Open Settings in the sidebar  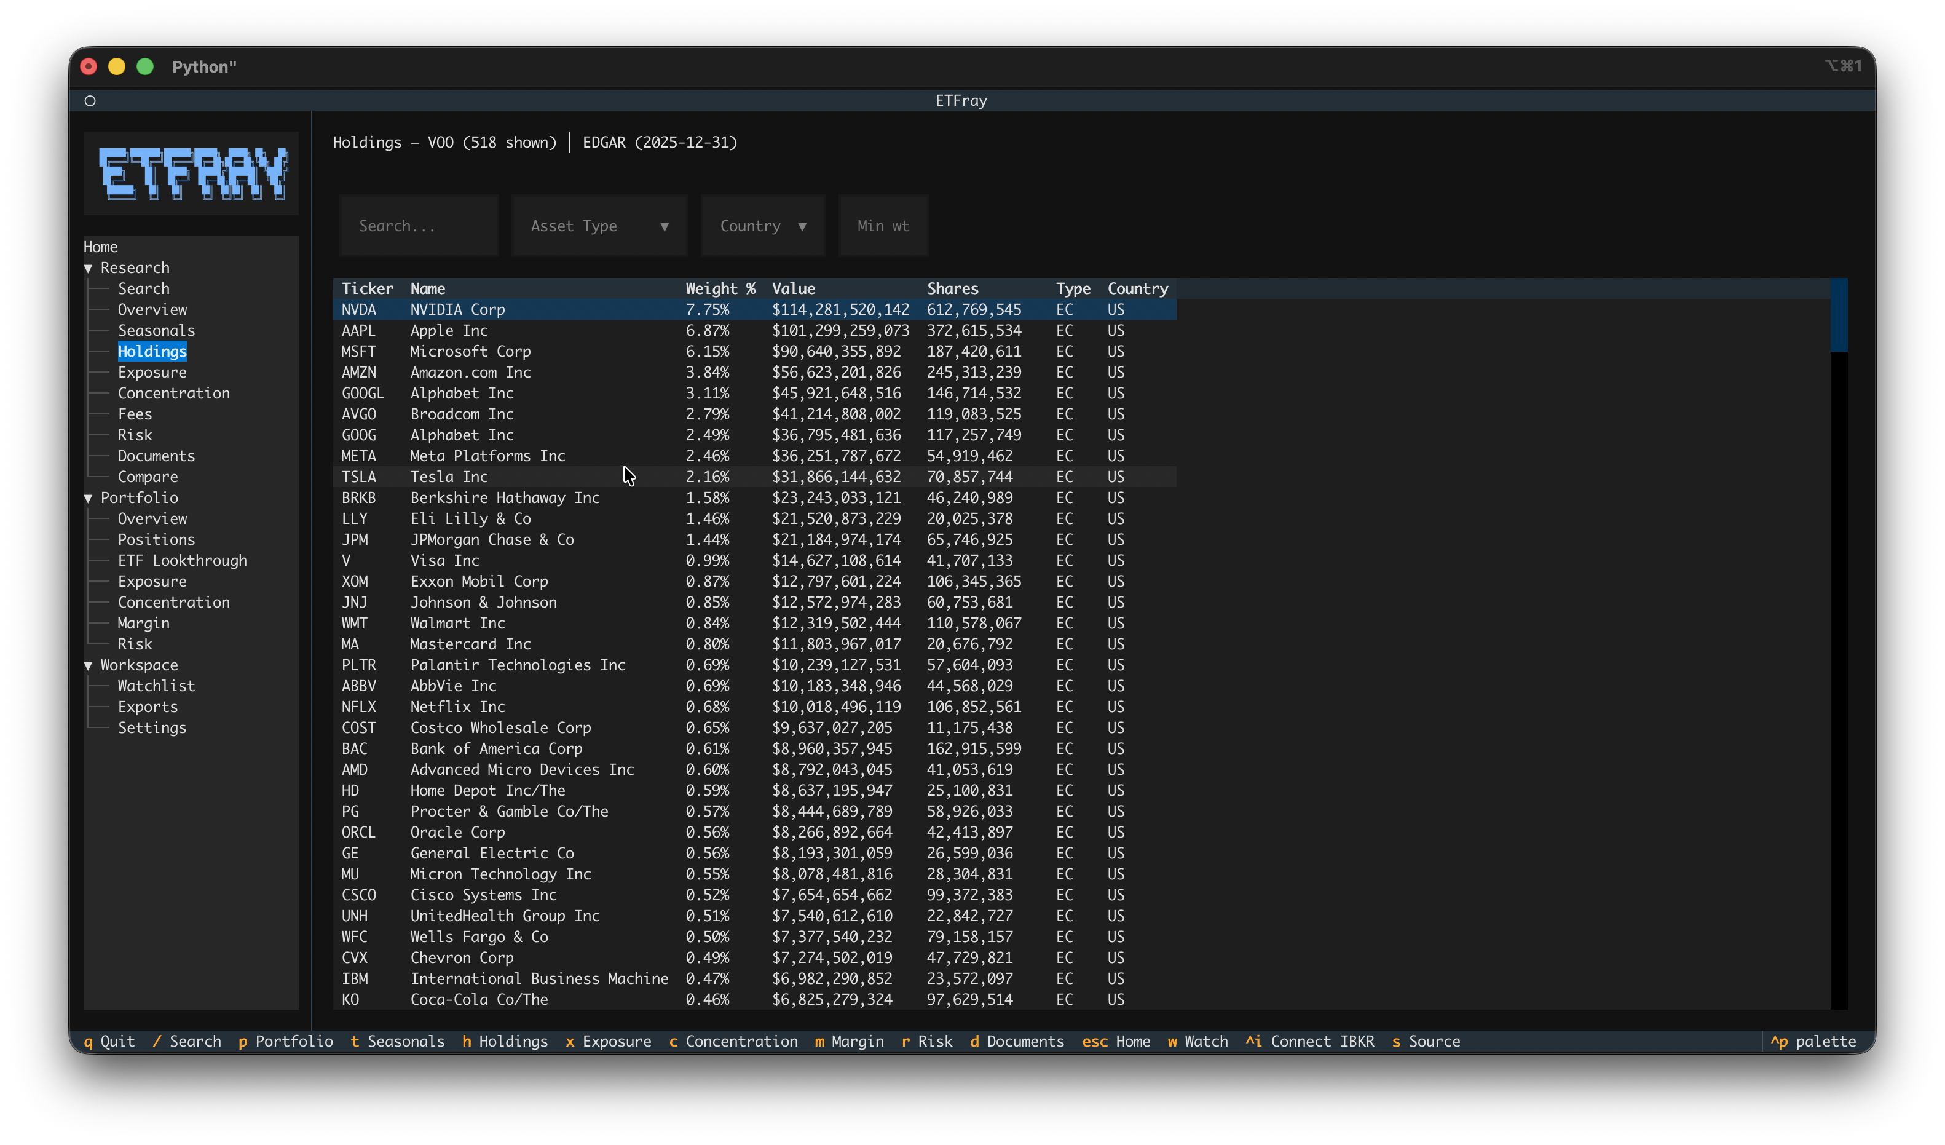[x=152, y=728]
